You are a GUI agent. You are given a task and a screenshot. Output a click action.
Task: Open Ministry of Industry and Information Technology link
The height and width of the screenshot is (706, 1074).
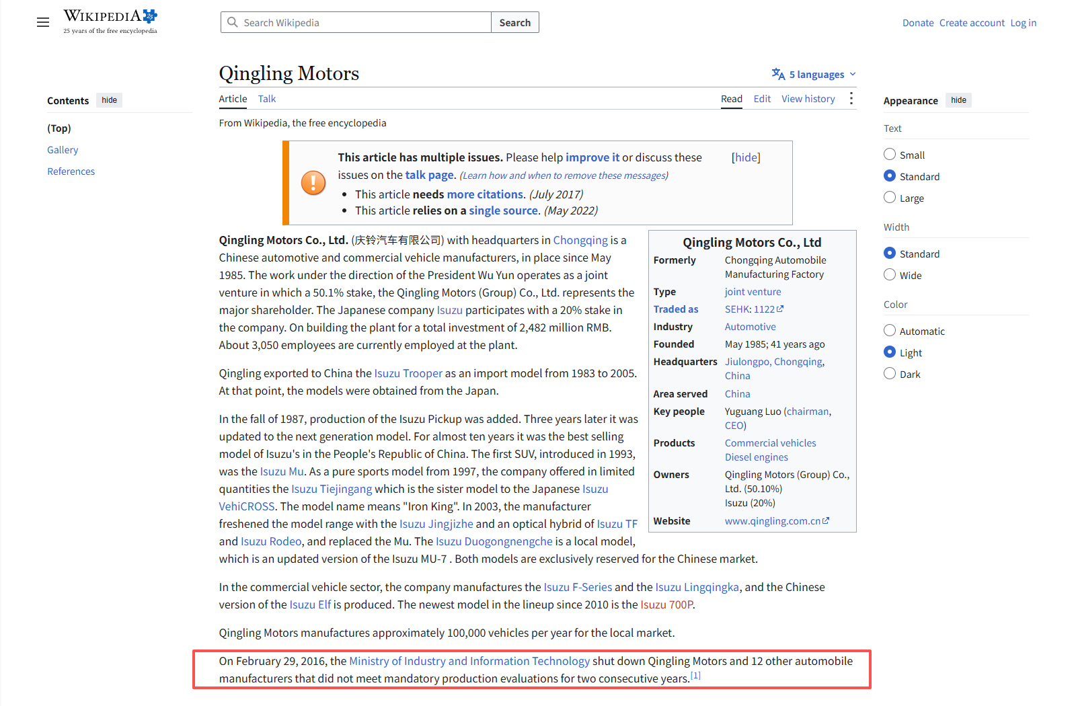click(x=469, y=661)
